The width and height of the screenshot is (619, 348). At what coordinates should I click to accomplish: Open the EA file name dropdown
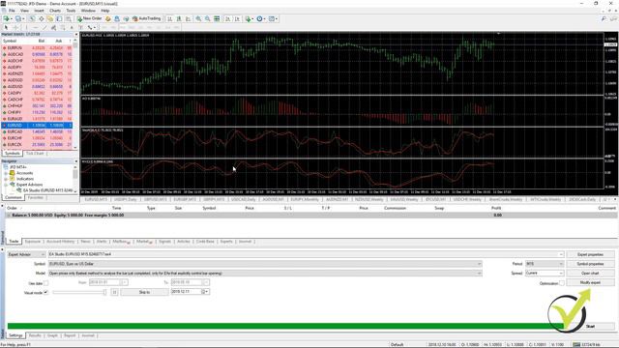[x=561, y=254]
